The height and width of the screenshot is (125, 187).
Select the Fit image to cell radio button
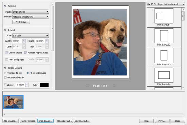(x=5, y=73)
